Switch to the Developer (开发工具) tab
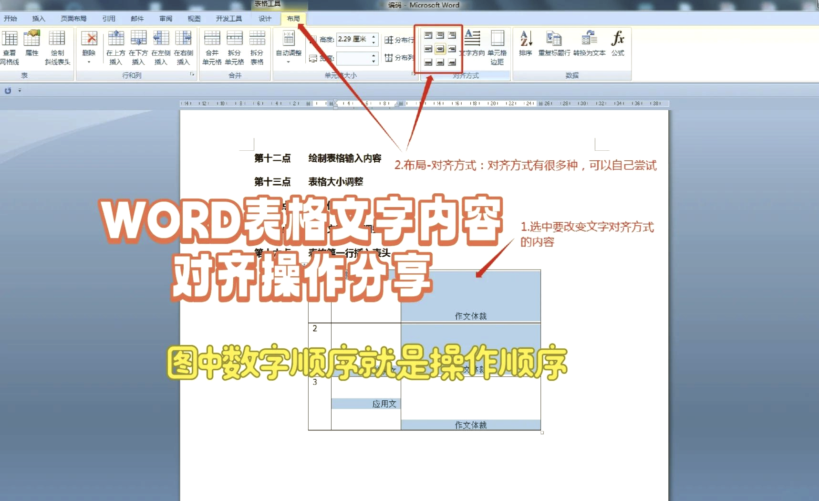The height and width of the screenshot is (501, 819). (229, 19)
